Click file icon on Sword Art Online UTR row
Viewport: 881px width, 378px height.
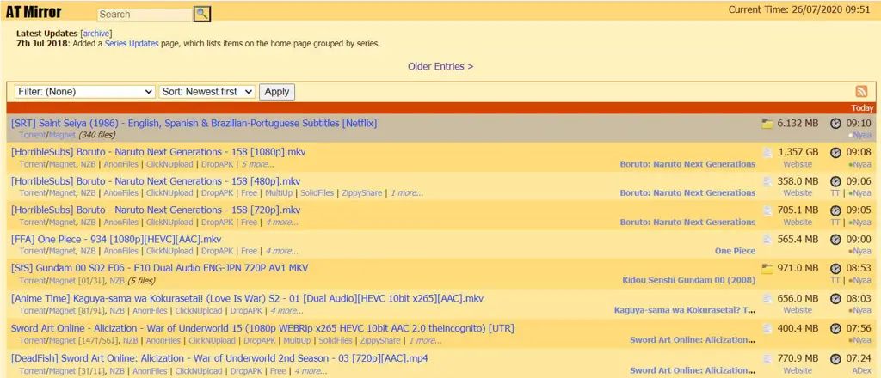click(x=767, y=328)
